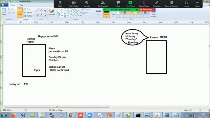Click the horizontal canvas scrollbar

57,107
